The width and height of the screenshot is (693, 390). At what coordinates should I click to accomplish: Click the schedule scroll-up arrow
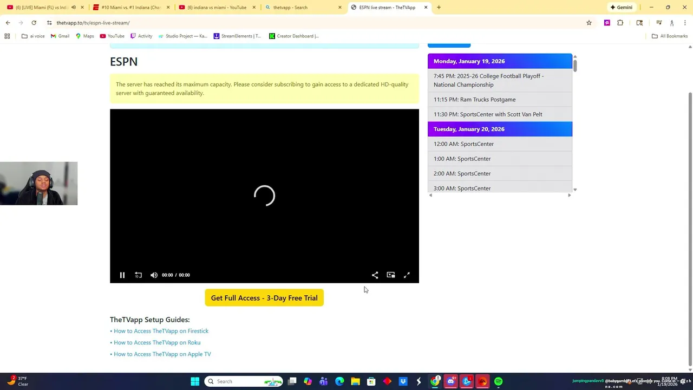(x=575, y=56)
